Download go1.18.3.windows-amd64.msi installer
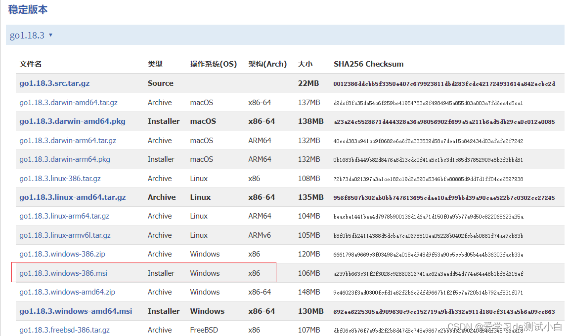Image resolution: width=569 pixels, height=336 pixels. 76,311
